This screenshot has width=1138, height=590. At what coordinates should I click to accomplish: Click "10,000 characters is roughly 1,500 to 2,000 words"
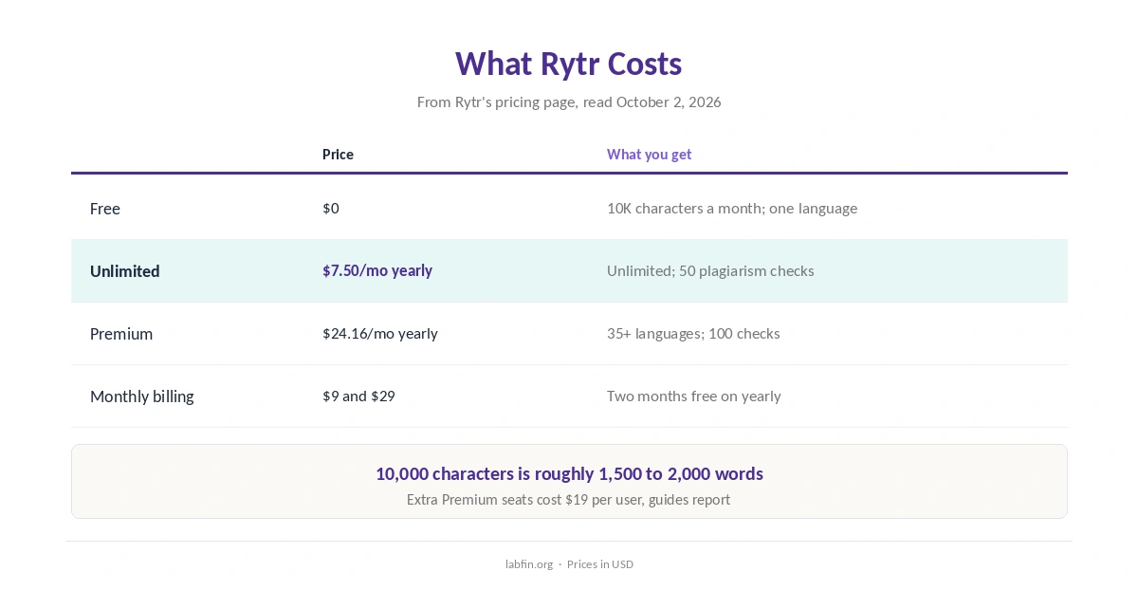[569, 473]
